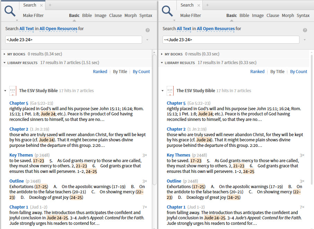Switch to Image search type in right panel

click(x=258, y=15)
